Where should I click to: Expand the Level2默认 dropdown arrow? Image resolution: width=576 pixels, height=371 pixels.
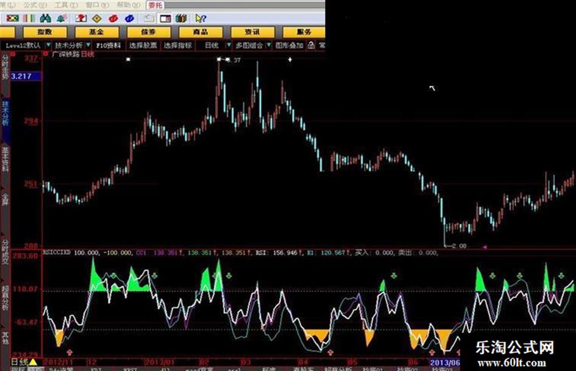click(48, 45)
